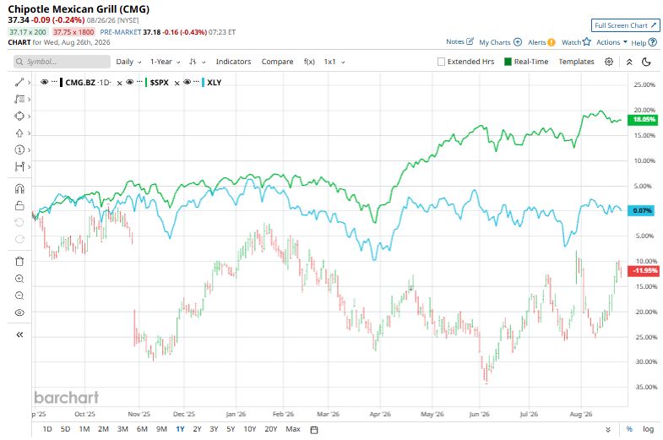Toggle the Real-Time checkbox
This screenshot has height=440, width=663.
click(508, 62)
